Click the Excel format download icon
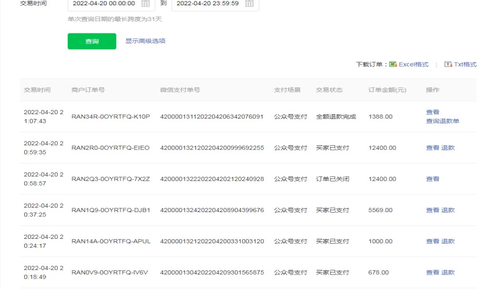The width and height of the screenshot is (498, 289). tap(393, 64)
